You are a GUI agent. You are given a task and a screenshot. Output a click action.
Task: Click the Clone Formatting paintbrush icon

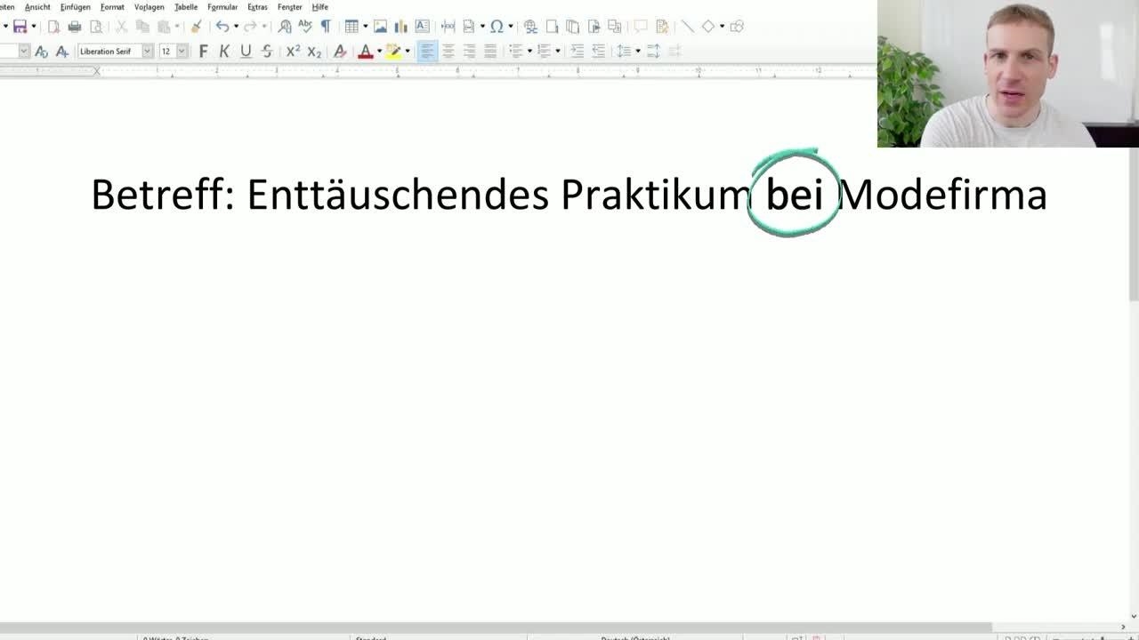click(196, 27)
